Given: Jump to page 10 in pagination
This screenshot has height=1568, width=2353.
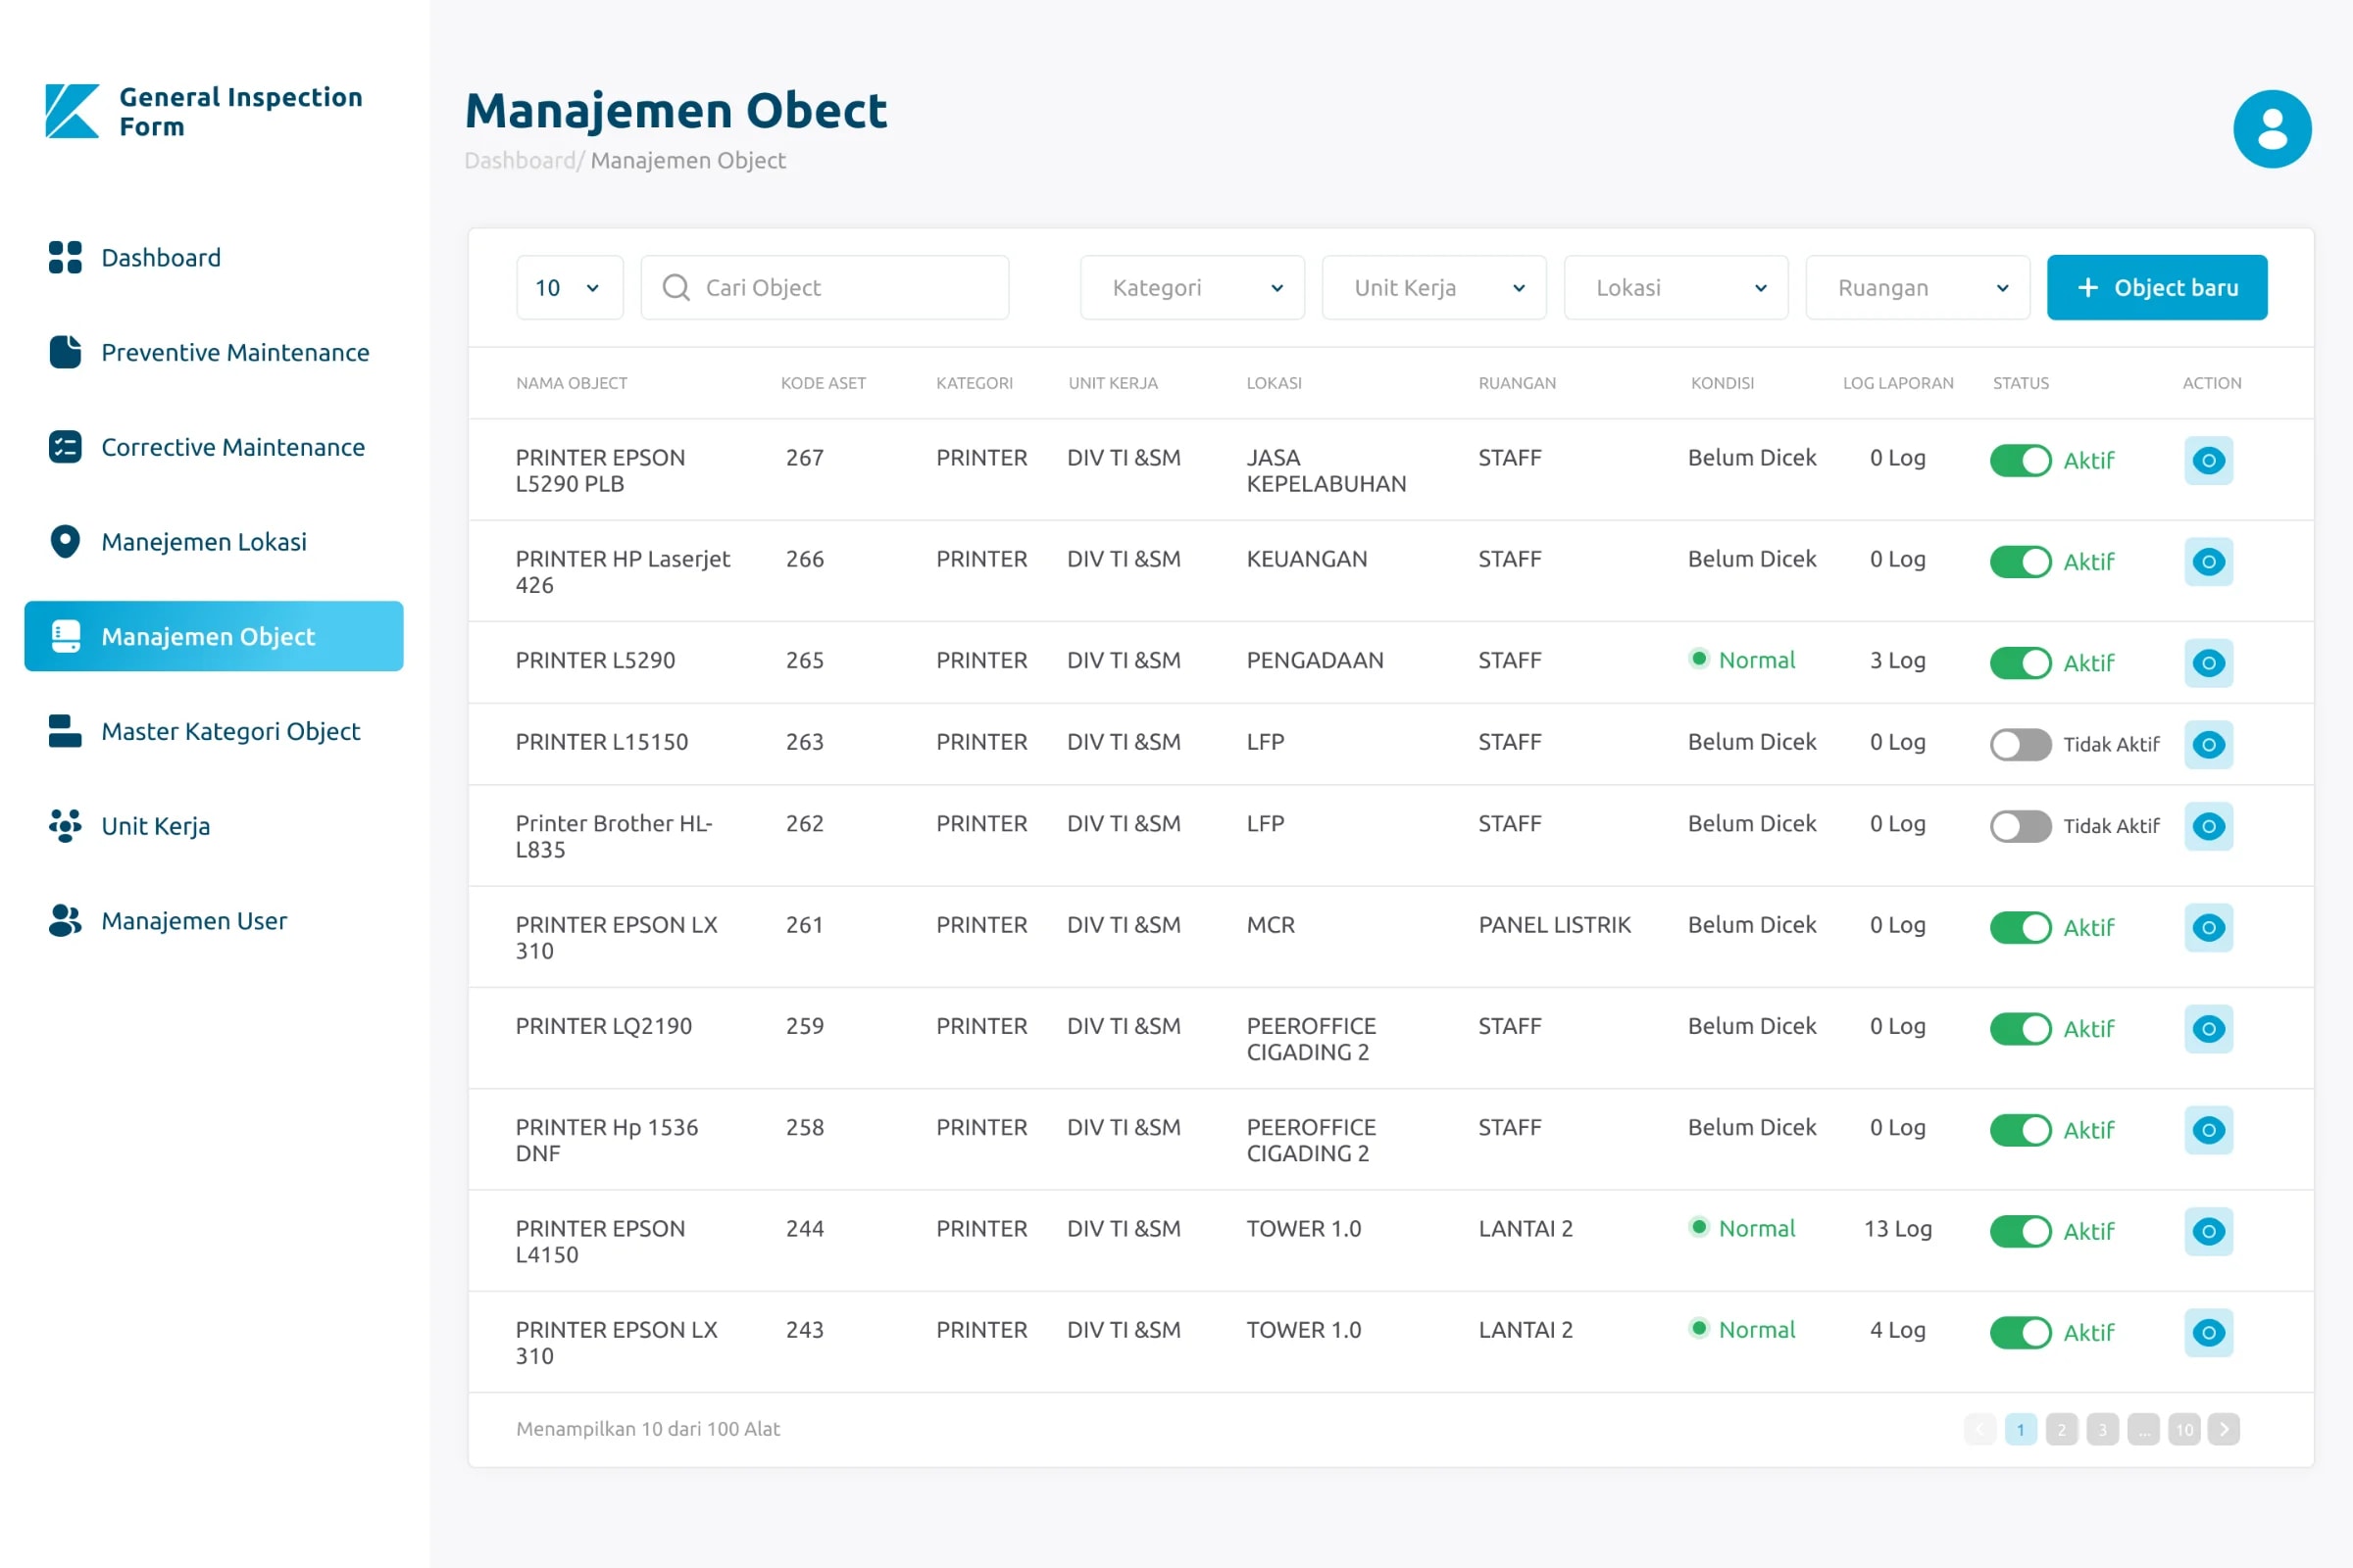Looking at the screenshot, I should pos(2184,1429).
